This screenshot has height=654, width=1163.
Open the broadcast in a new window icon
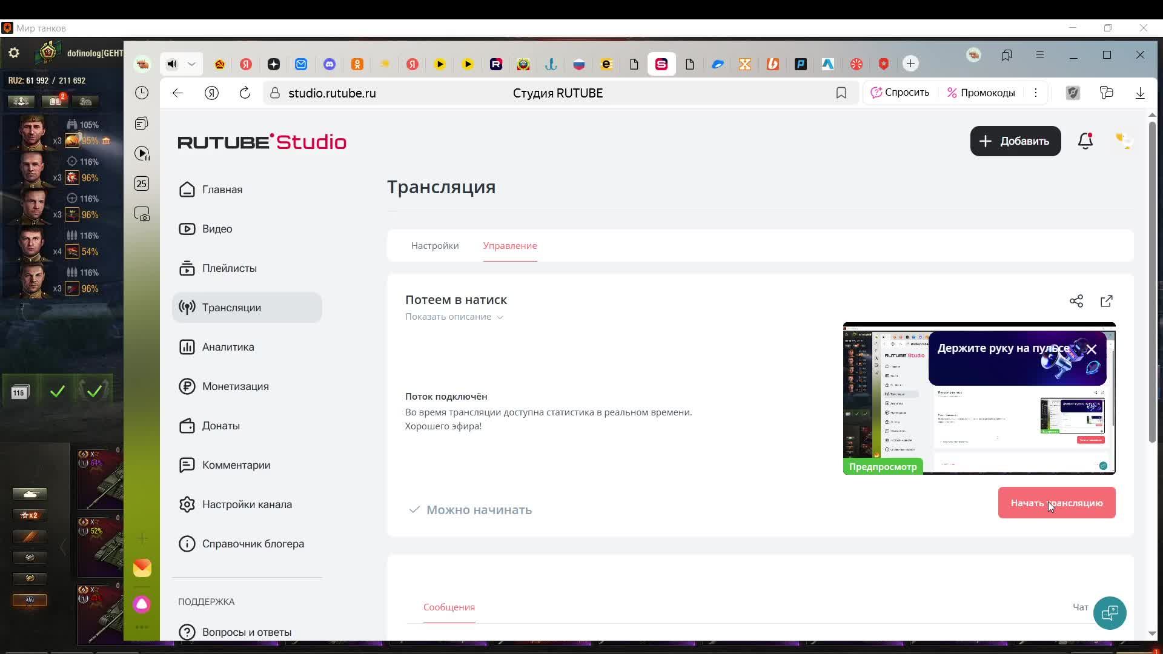click(x=1107, y=301)
